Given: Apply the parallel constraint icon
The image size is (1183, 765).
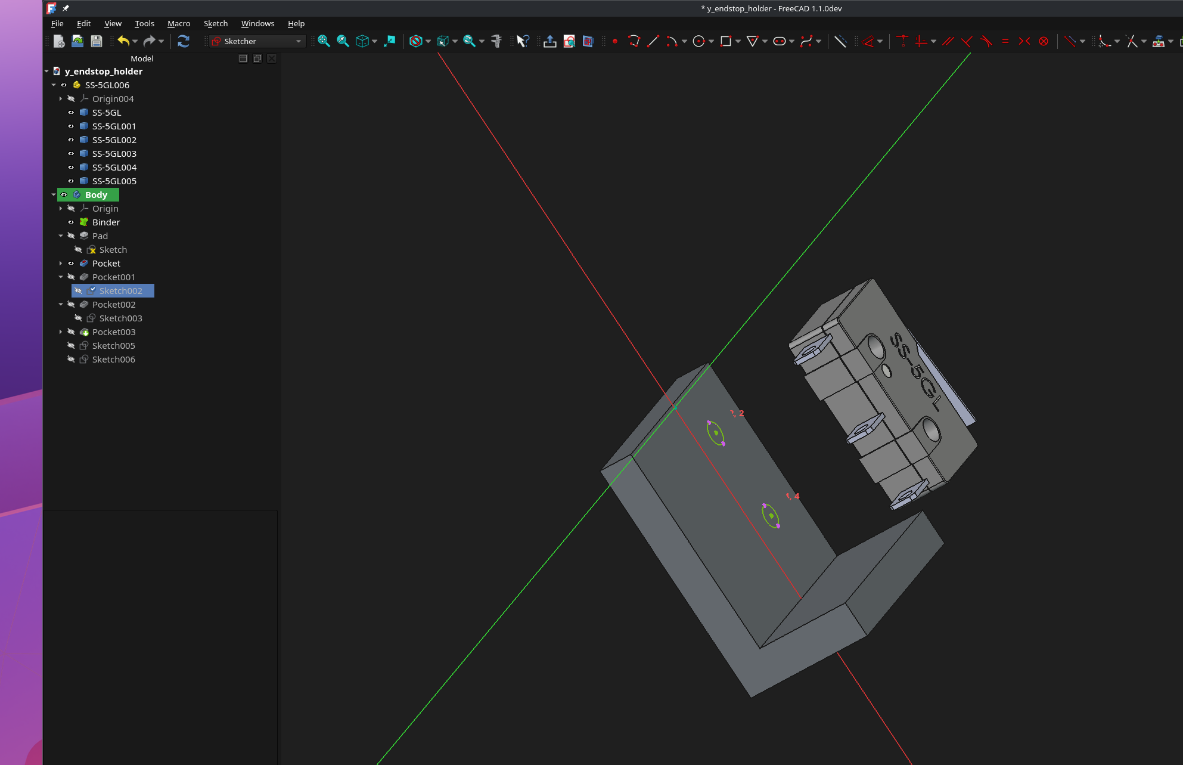Looking at the screenshot, I should [948, 41].
